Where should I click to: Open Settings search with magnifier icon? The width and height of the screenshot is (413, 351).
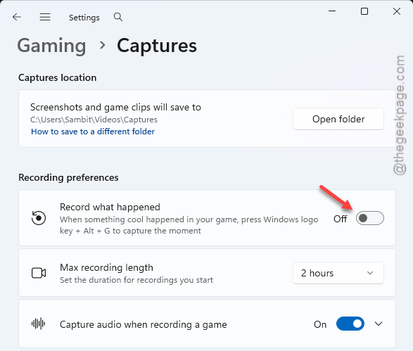pyautogui.click(x=118, y=17)
